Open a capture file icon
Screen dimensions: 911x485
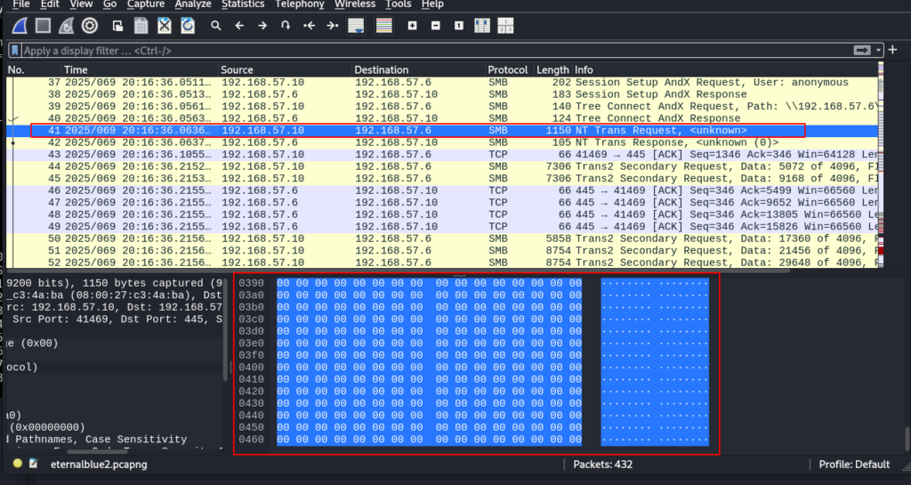(x=117, y=26)
